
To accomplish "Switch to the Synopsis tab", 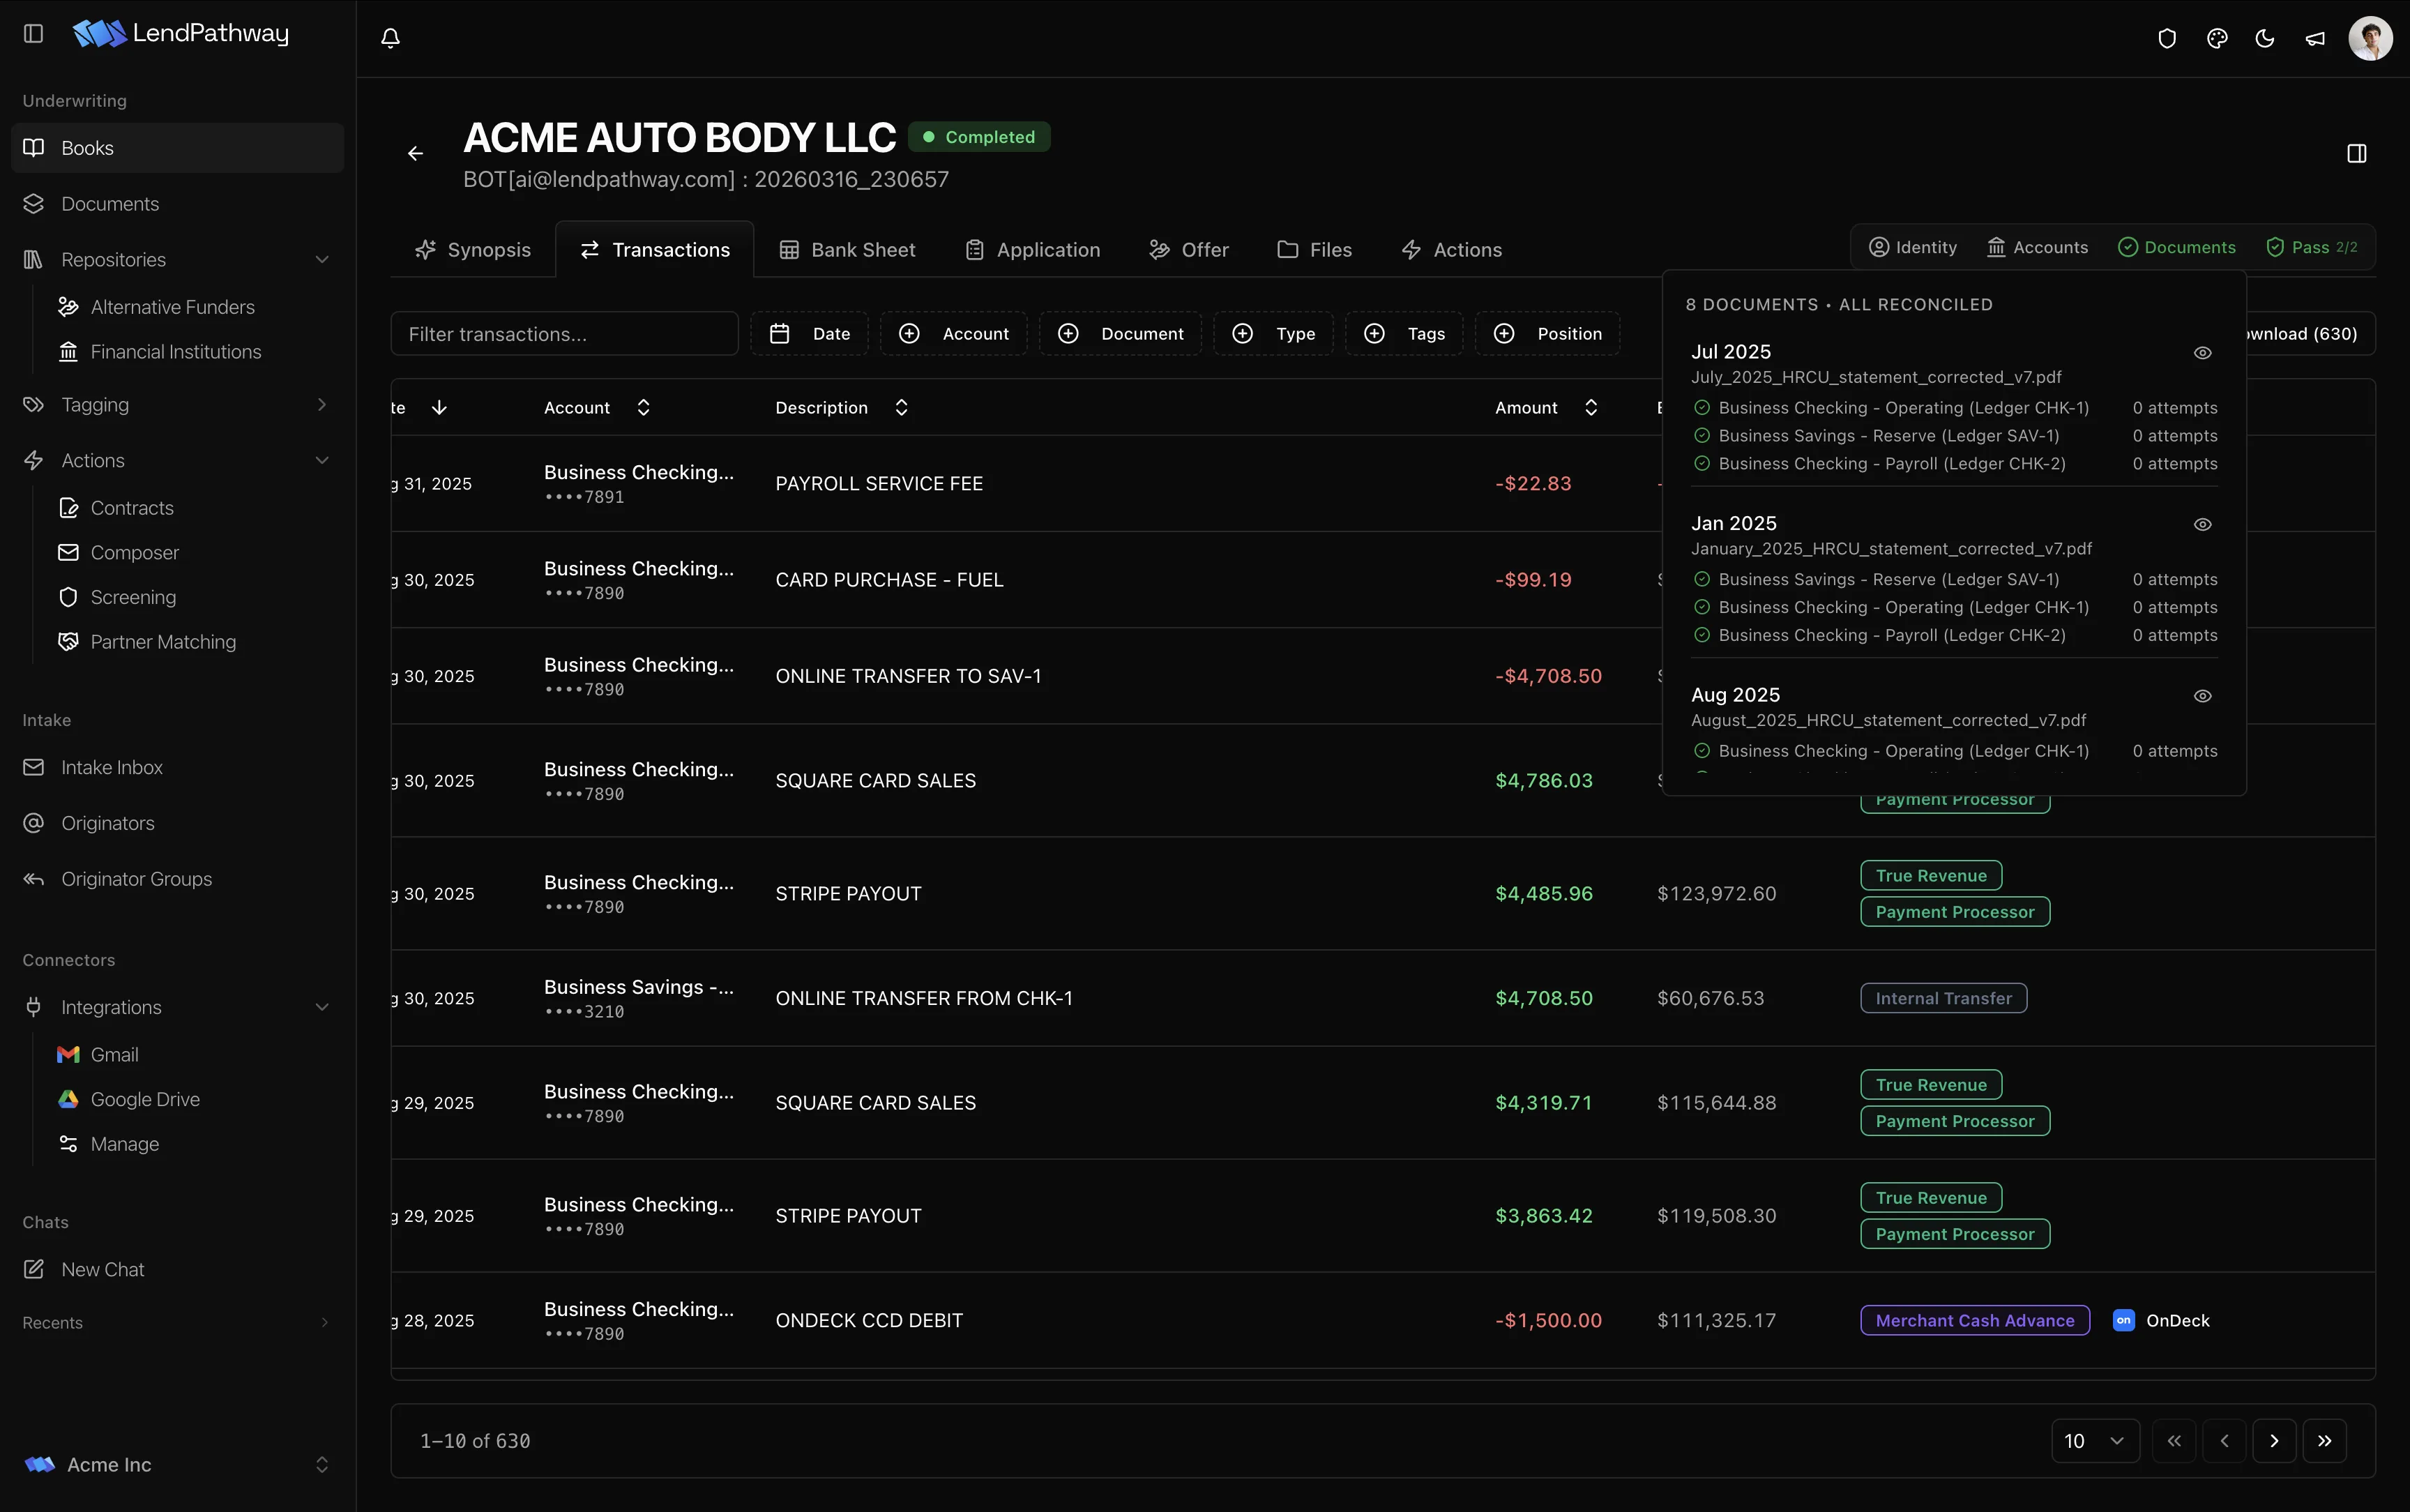I will click(473, 250).
